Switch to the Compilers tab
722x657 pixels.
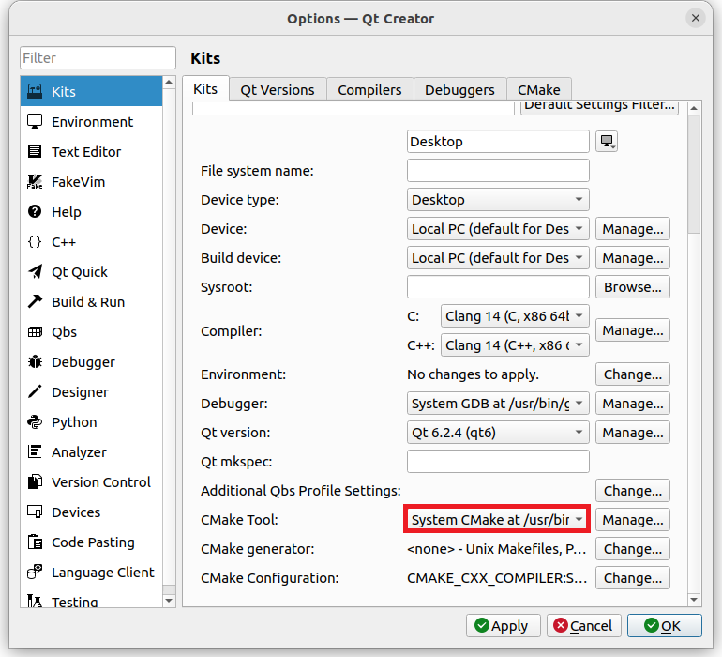(369, 89)
